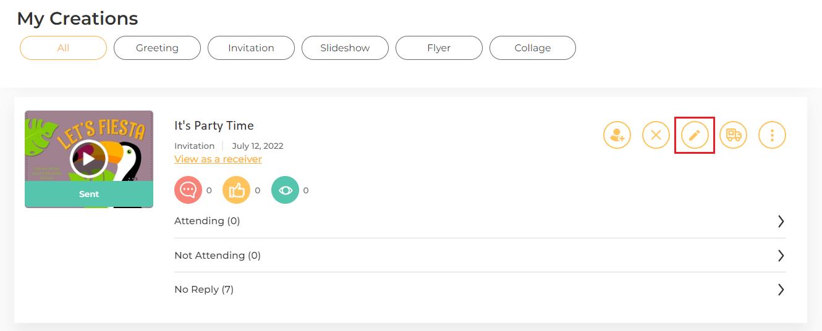822x331 pixels.
Task: Select the Greeting filter tab
Action: pyautogui.click(x=157, y=48)
